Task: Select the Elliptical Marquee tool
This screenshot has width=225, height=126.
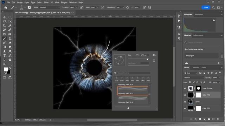Action: (10, 17)
